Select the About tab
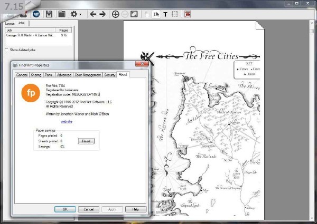 [x=123, y=74]
